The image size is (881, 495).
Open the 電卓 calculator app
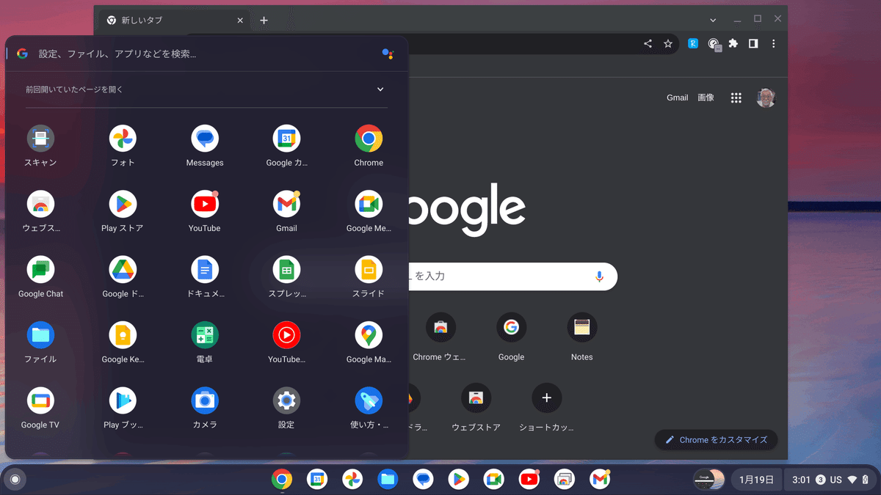[205, 335]
